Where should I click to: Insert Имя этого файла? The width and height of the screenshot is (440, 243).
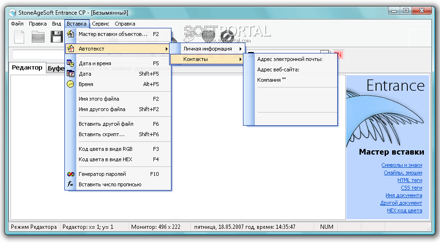(118, 99)
